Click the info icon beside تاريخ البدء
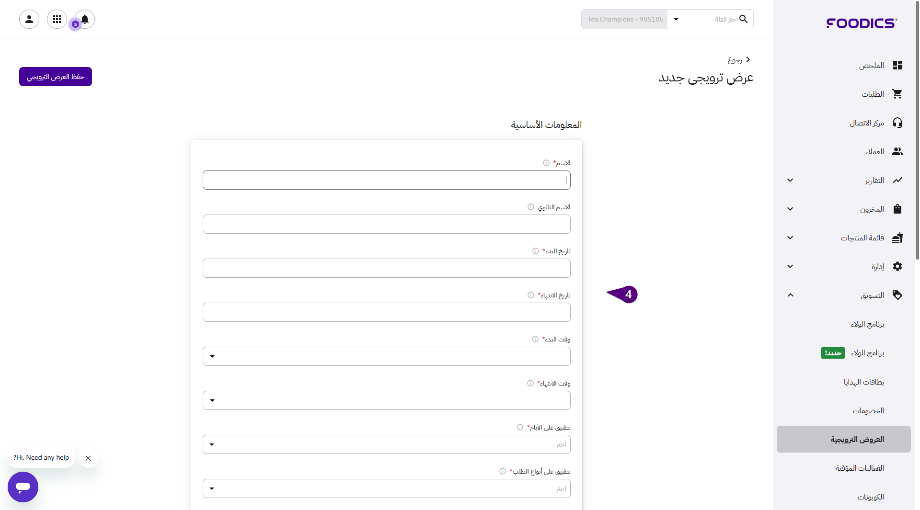The width and height of the screenshot is (920, 510). coord(535,251)
